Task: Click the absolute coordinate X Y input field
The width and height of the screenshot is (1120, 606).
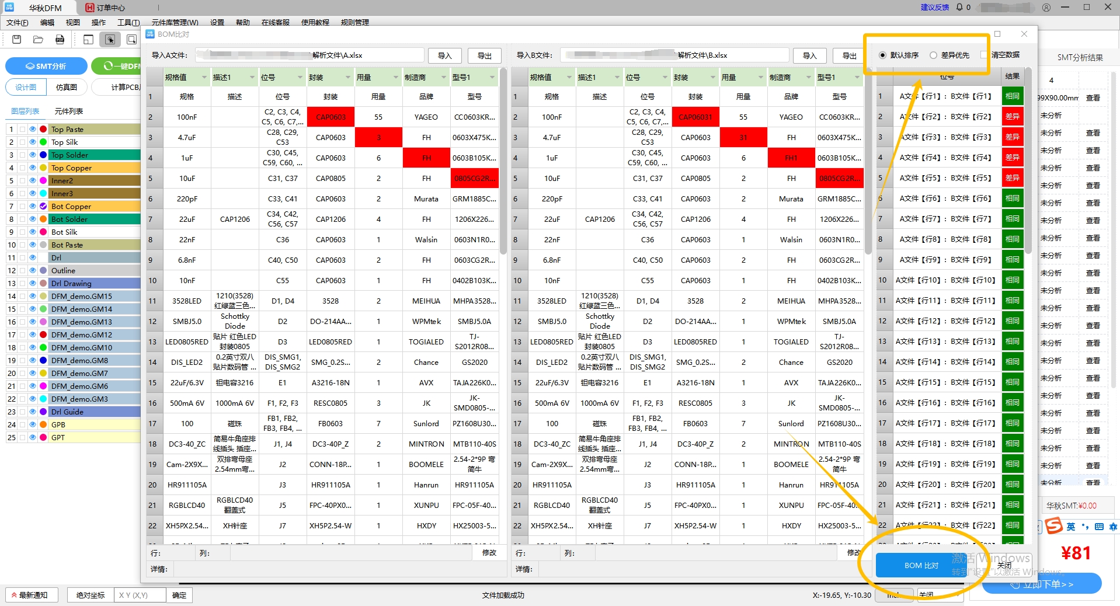Action: point(140,595)
